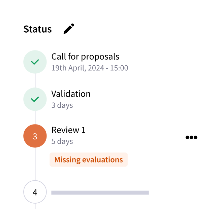
Task: Click timeline connector between Validation and Review 1
Action: (x=35, y=117)
